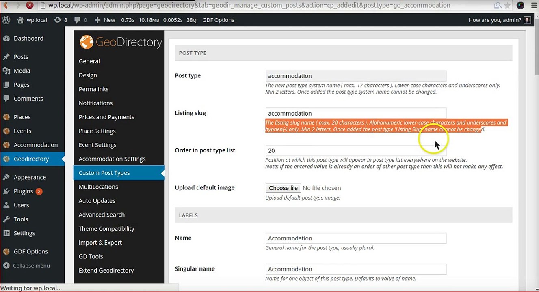Screen dimensions: 539x292
Task: Click the admin avatar thumbnail
Action: [527, 20]
